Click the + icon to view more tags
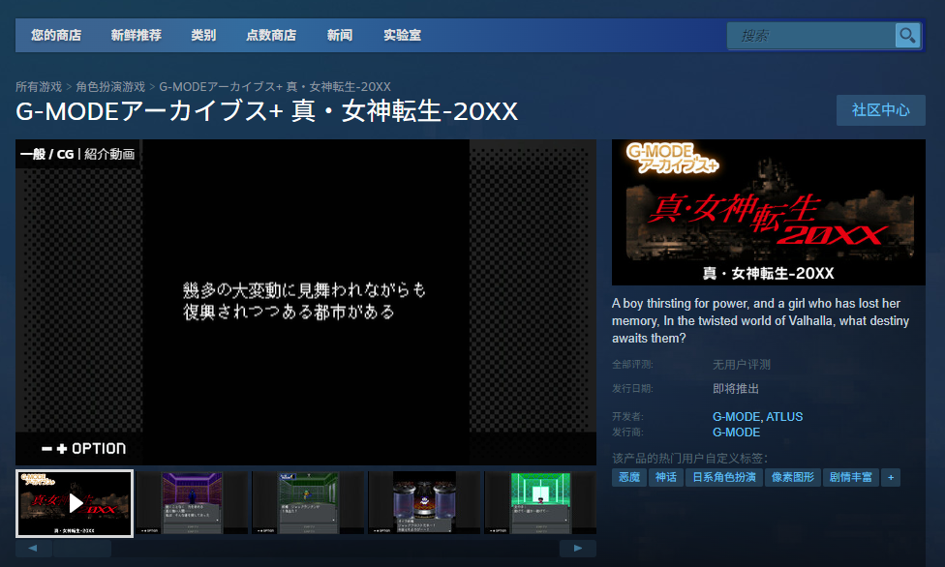Screen dimensions: 945x567 pyautogui.click(x=890, y=476)
